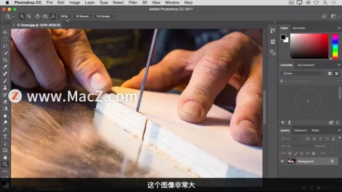342x192 pixels.
Task: Switch options bar to Zoom In mode
Action: coord(22,17)
